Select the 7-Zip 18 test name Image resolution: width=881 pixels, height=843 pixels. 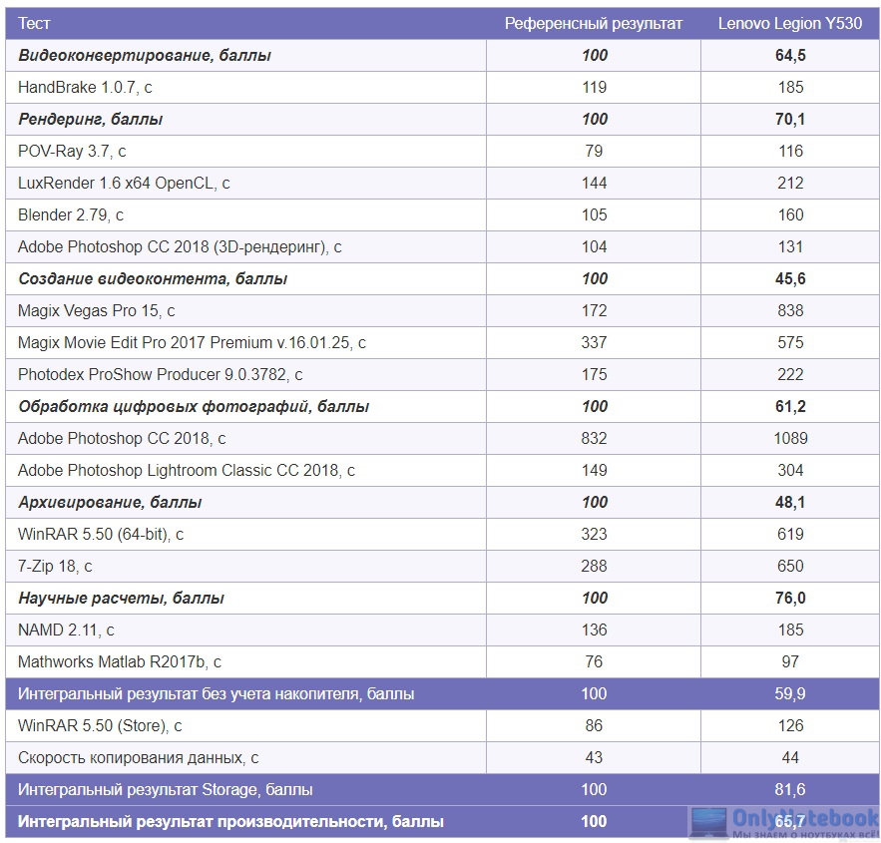coord(55,566)
